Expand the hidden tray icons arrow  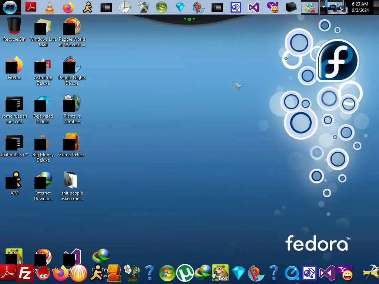pyautogui.click(x=323, y=7)
